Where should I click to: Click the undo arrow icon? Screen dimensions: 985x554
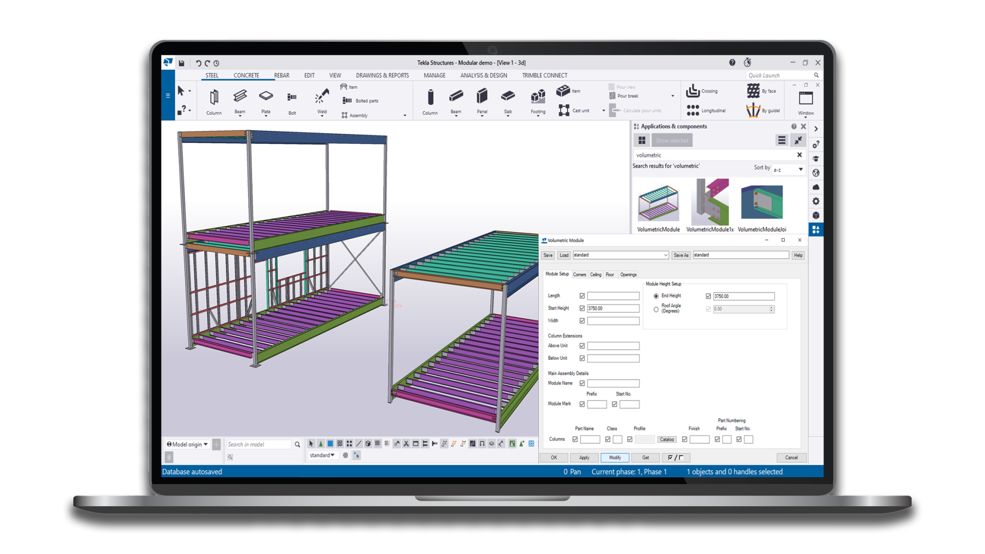pos(198,63)
